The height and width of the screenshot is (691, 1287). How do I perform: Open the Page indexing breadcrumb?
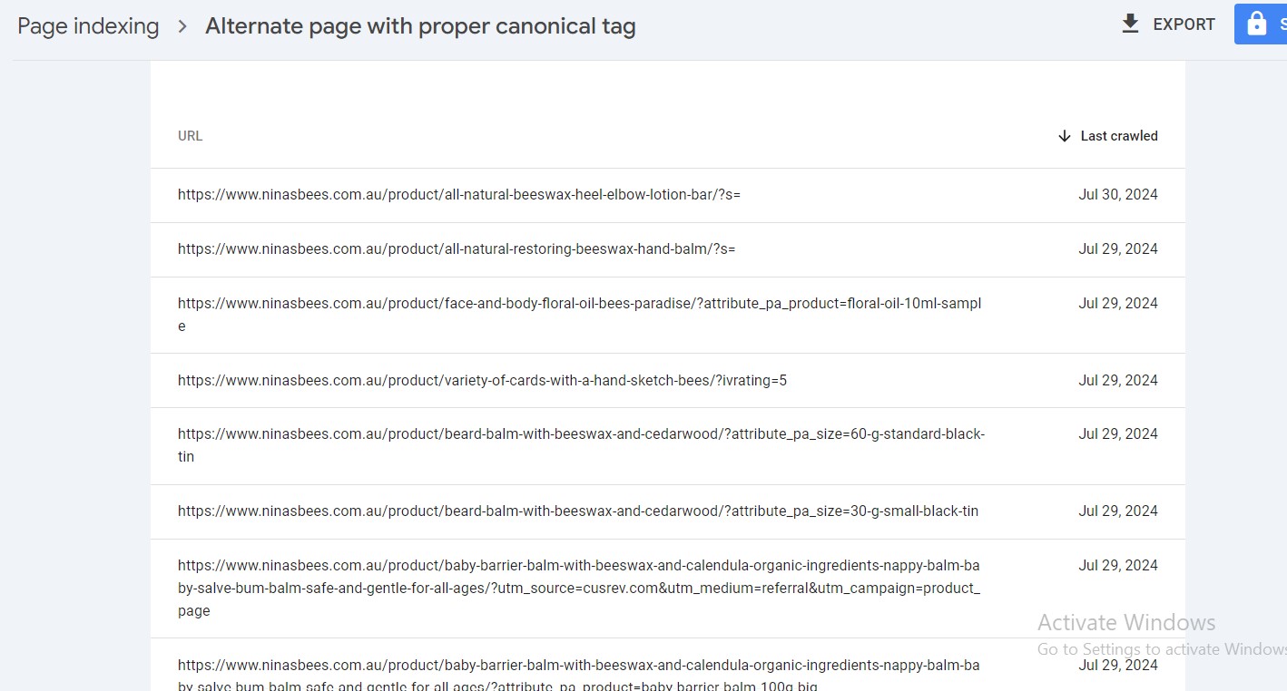(x=88, y=26)
